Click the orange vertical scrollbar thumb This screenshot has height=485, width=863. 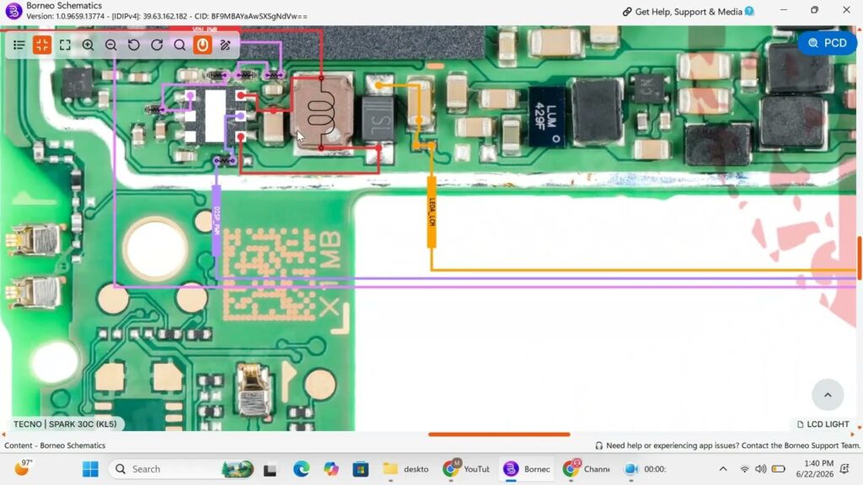859,258
